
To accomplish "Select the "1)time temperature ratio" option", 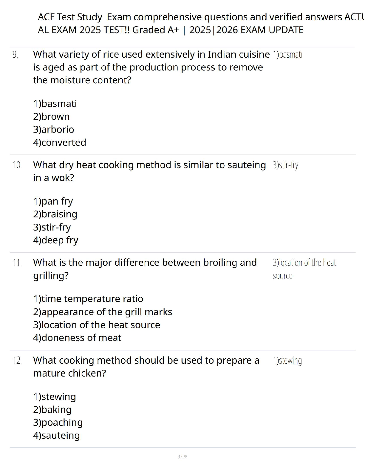I will [x=88, y=299].
